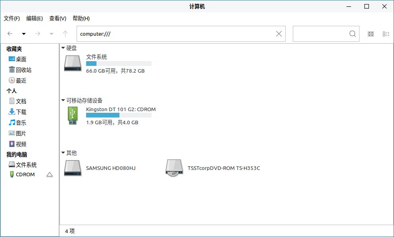Image resolution: width=394 pixels, height=237 pixels.
Task: Collapse the 硬盘 section
Action: tap(63, 48)
